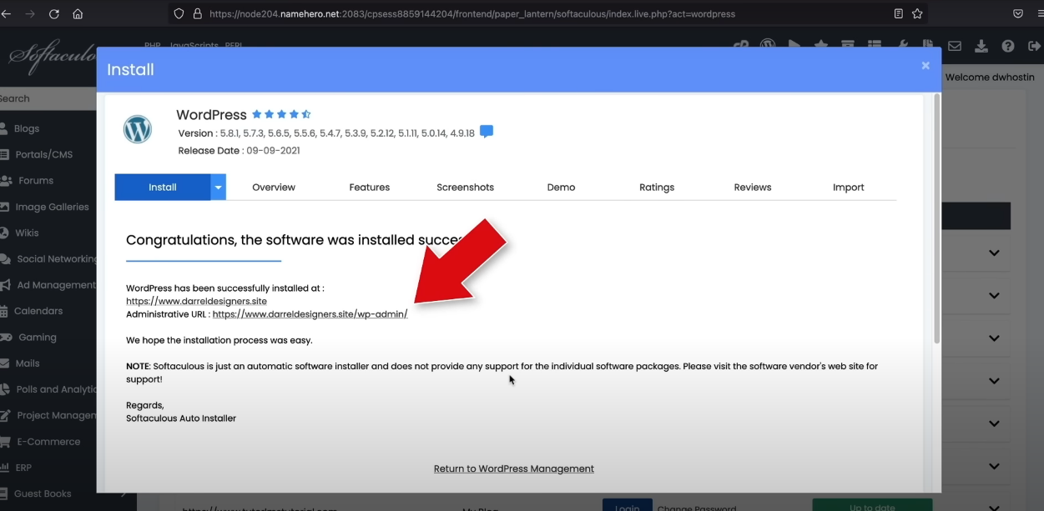Close the Install dialog with the X
Screen dimensions: 1044x511
tap(925, 66)
